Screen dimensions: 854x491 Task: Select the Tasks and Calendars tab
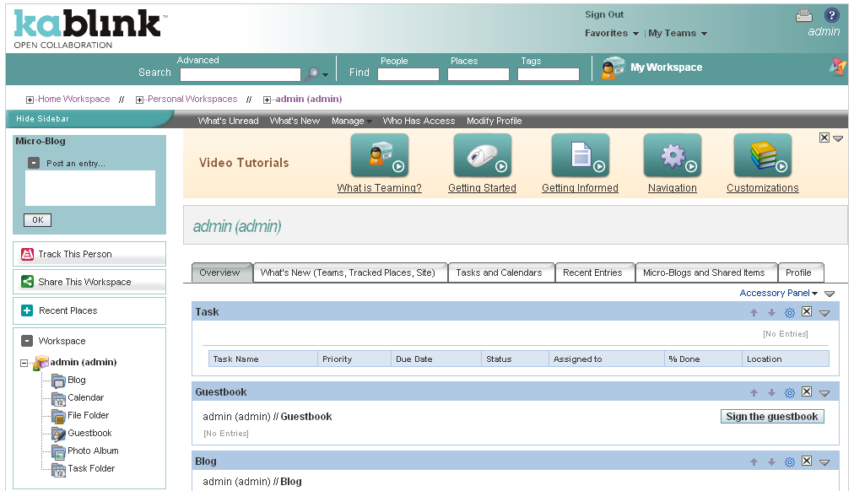(501, 272)
